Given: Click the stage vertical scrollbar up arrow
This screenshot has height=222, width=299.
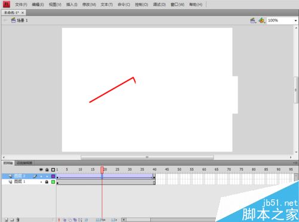Looking at the screenshot, I should click(296, 28).
